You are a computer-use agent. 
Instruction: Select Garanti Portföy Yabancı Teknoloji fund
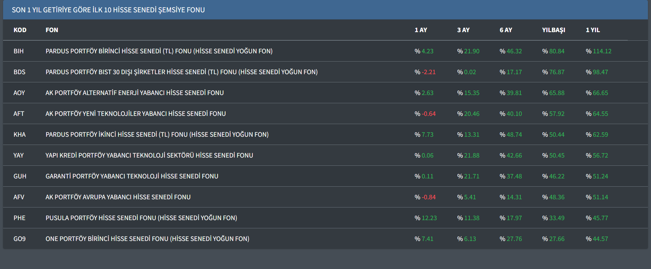(x=132, y=176)
